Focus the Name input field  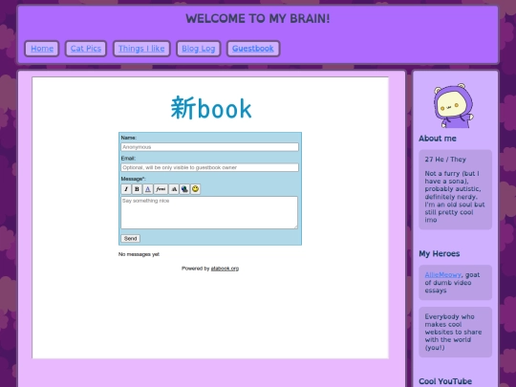(209, 147)
